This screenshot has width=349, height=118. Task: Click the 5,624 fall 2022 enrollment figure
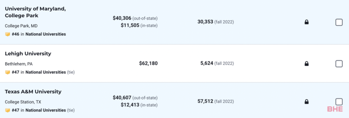[x=207, y=64]
